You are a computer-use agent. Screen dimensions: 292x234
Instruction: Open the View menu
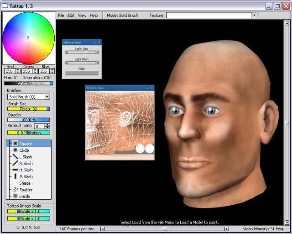pyautogui.click(x=82, y=15)
